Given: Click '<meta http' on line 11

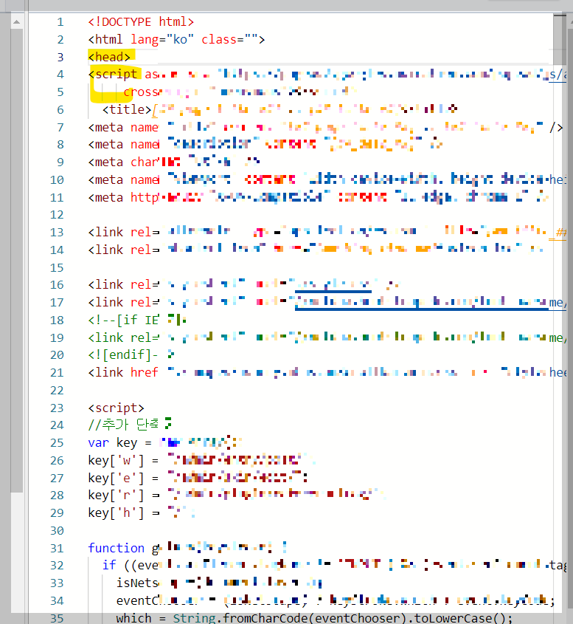Looking at the screenshot, I should pos(123,197).
